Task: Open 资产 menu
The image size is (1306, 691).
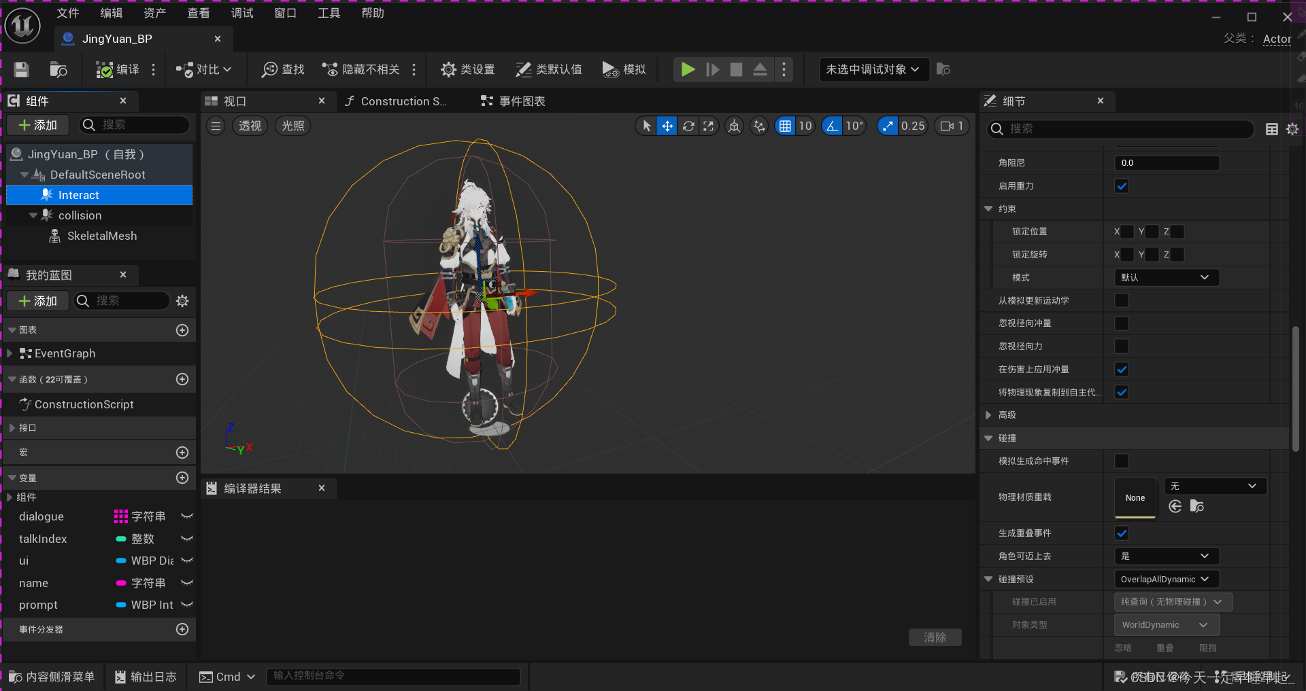Action: pyautogui.click(x=155, y=13)
